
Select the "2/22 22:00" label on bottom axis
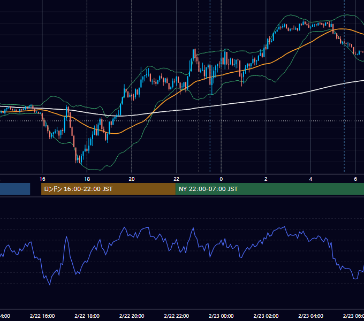tap(177, 316)
